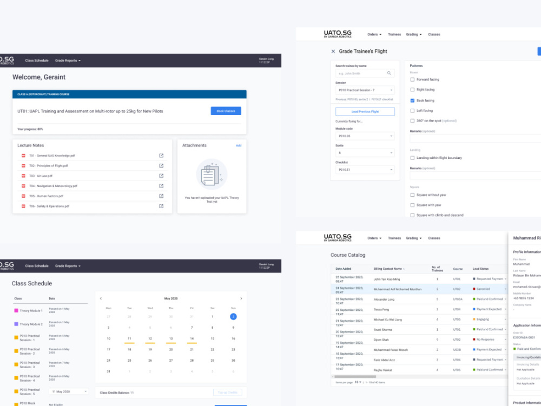Open Classes menu on the Grade Trainee's Flight screen
Viewport: 541px width, 406px height.
434,35
